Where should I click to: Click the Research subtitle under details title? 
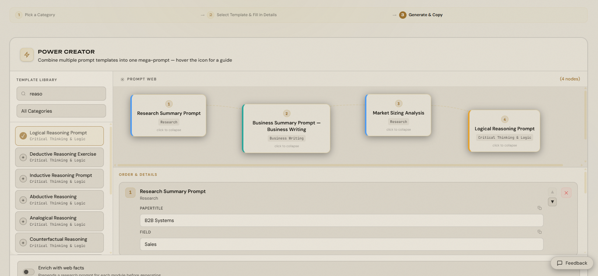149,199
